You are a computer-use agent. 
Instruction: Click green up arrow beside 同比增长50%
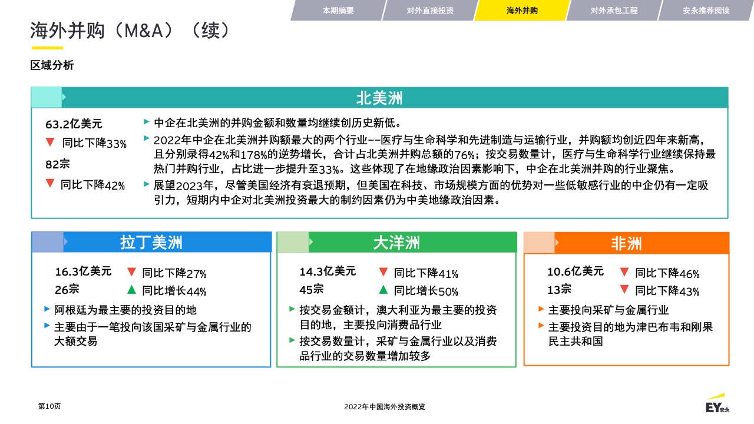383,289
